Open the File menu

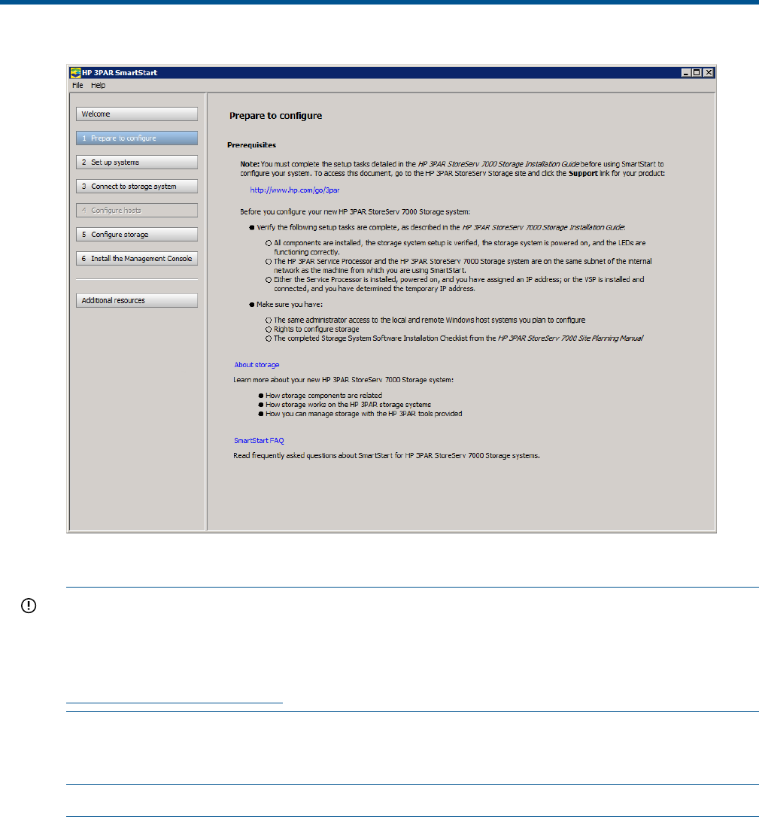pos(77,86)
